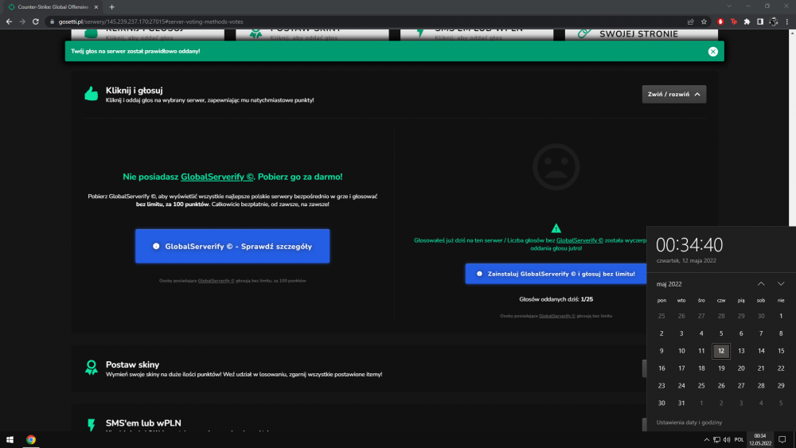
Task: Click the share page icon in address bar
Action: (x=690, y=21)
